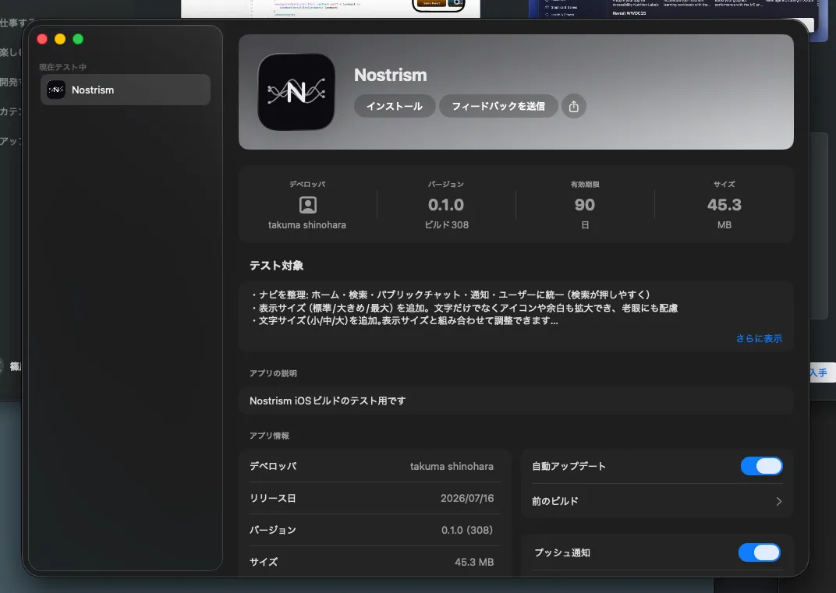Close the TestFlight window with red button

42,39
